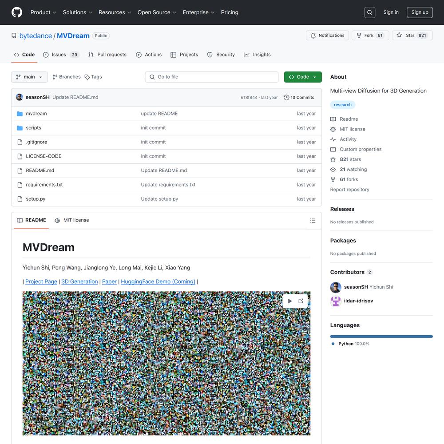This screenshot has width=444, height=444.
Task: Open the GitHub home logo
Action: click(17, 12)
